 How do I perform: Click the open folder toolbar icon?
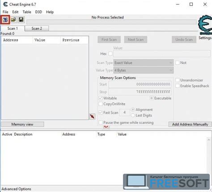coord(13,20)
